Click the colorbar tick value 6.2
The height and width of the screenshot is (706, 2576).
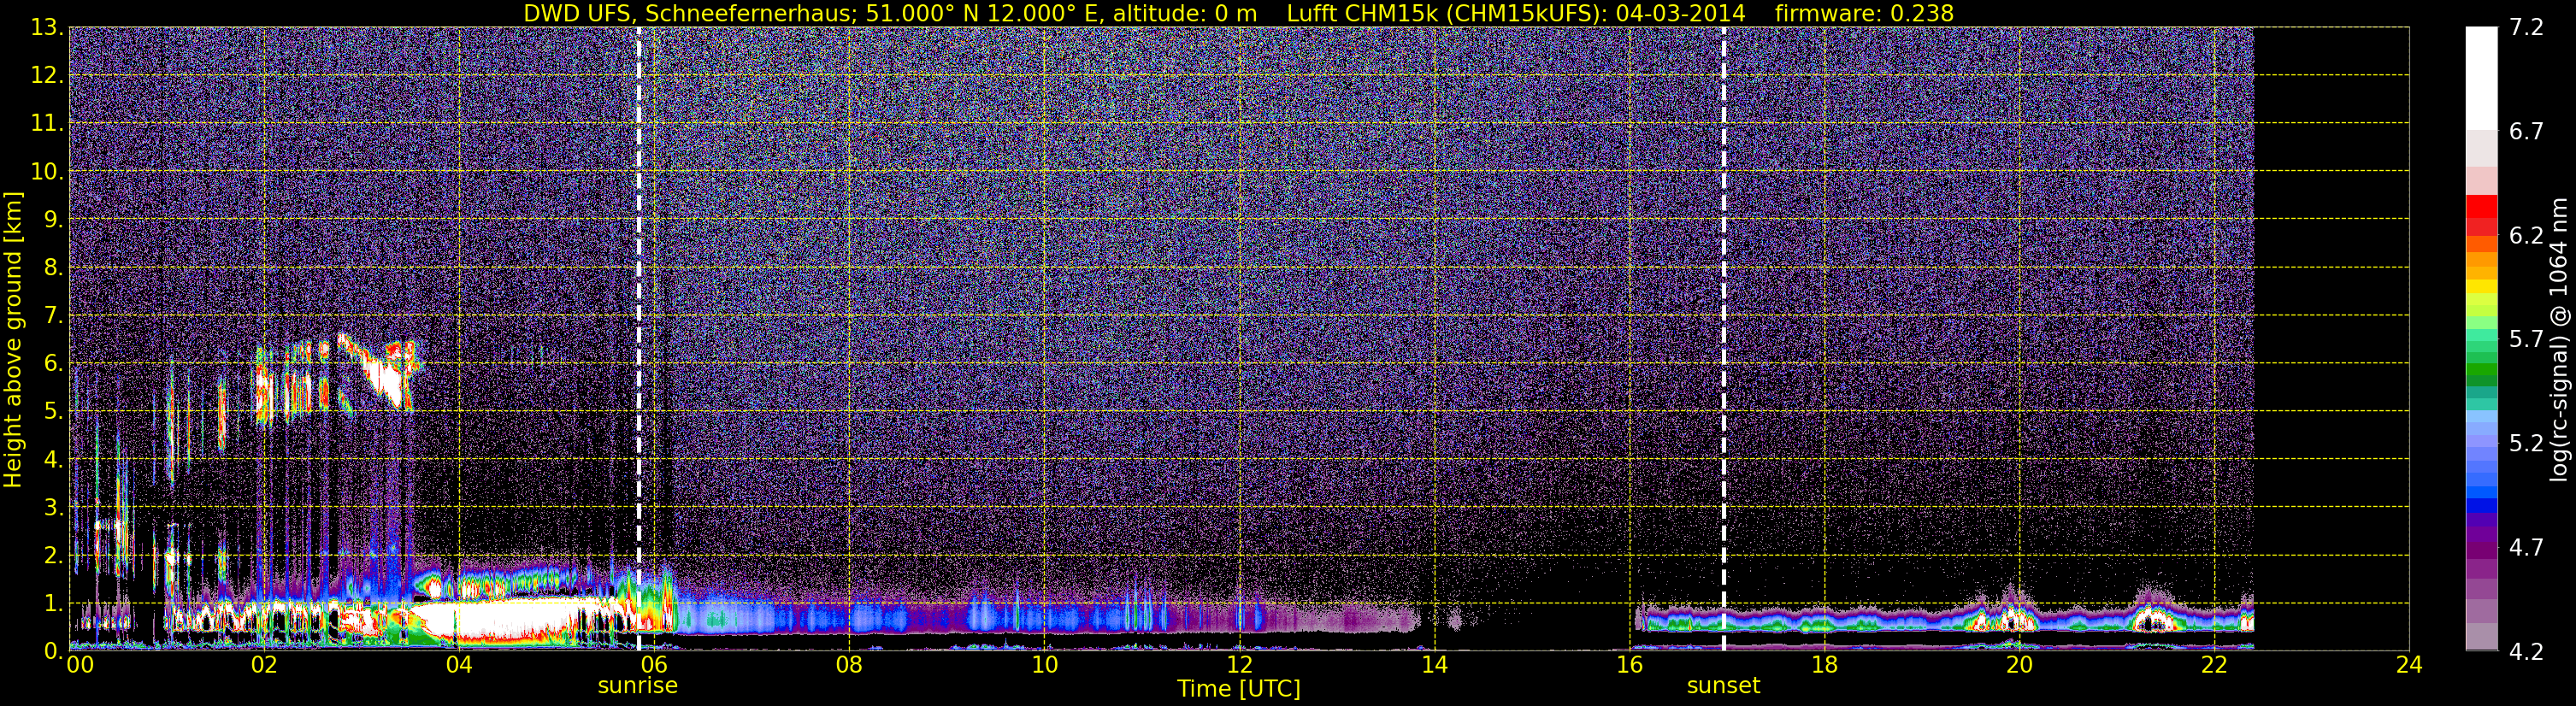[x=2526, y=236]
